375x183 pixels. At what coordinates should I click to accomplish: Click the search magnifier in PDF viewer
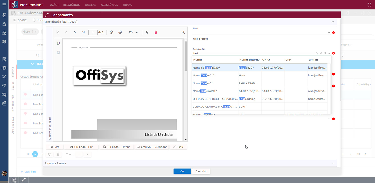183,32
